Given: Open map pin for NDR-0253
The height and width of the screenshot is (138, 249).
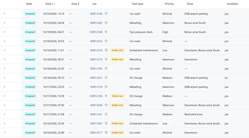Looking at the screenshot, I should point(106,41).
